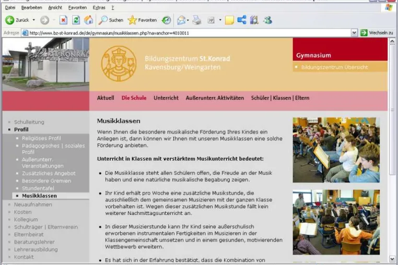Open Kosten in the sidebar
The width and height of the screenshot is (398, 265).
click(23, 212)
